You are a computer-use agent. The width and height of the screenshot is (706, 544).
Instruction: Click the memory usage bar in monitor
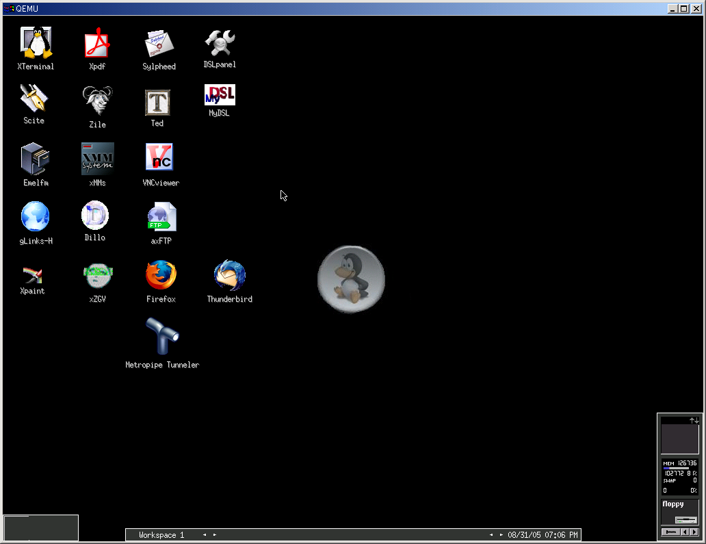tap(677, 468)
